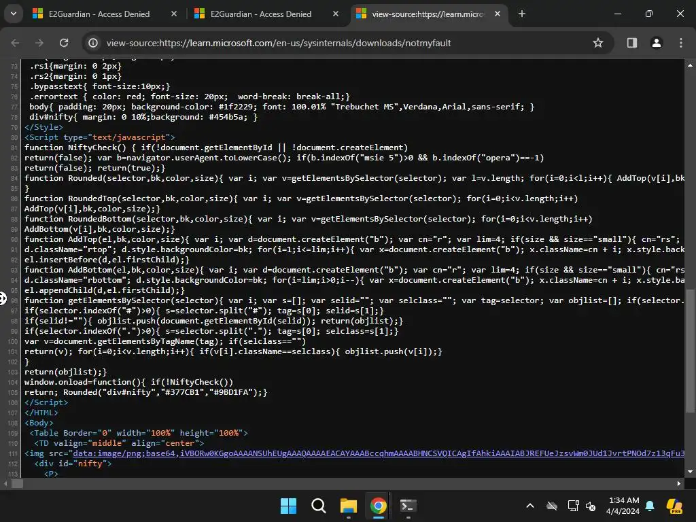Open Windows Search from taskbar
This screenshot has height=522, width=696.
tap(318, 506)
